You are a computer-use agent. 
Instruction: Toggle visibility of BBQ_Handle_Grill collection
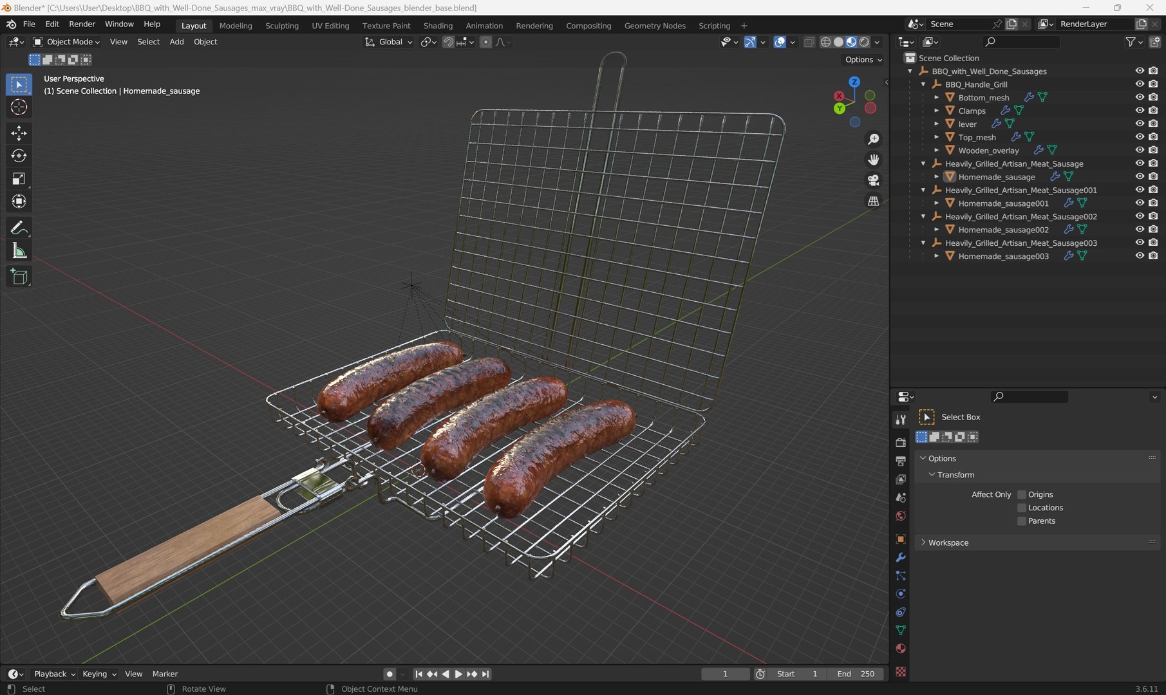coord(1140,84)
